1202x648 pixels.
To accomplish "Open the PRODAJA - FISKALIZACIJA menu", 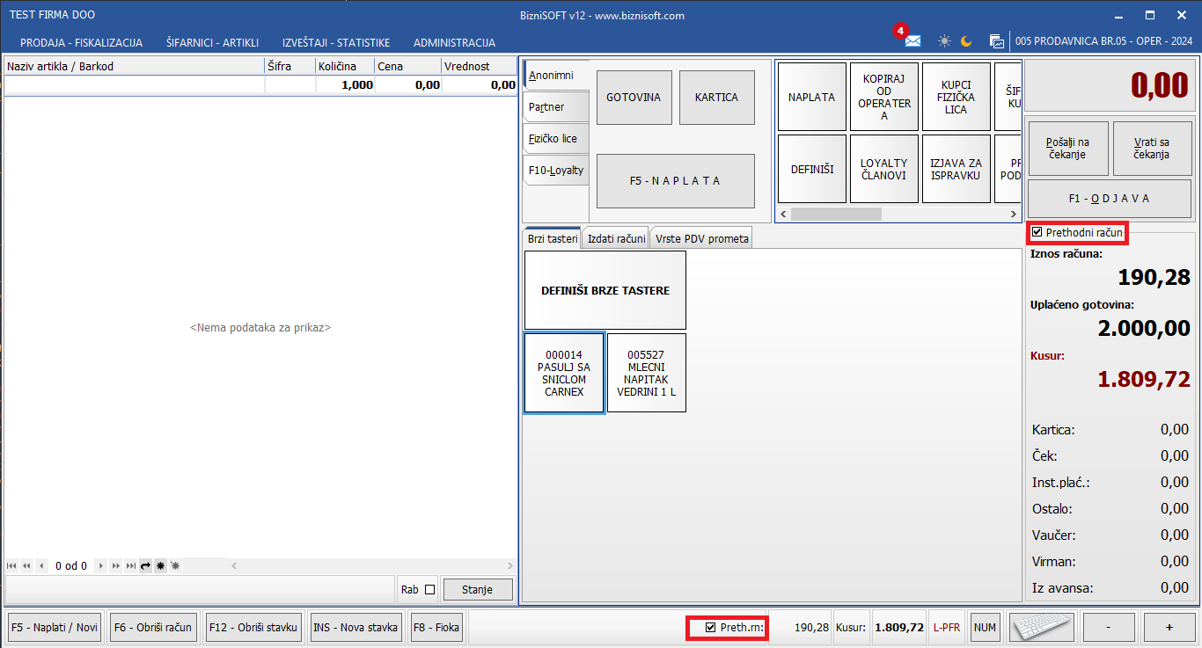I will pos(81,42).
